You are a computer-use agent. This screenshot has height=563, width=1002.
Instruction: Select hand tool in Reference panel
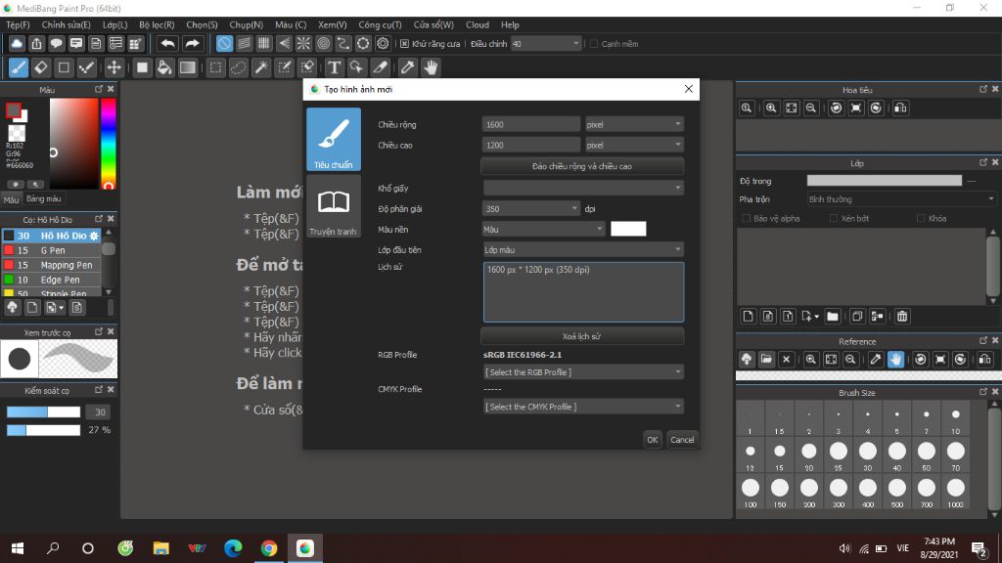point(896,360)
